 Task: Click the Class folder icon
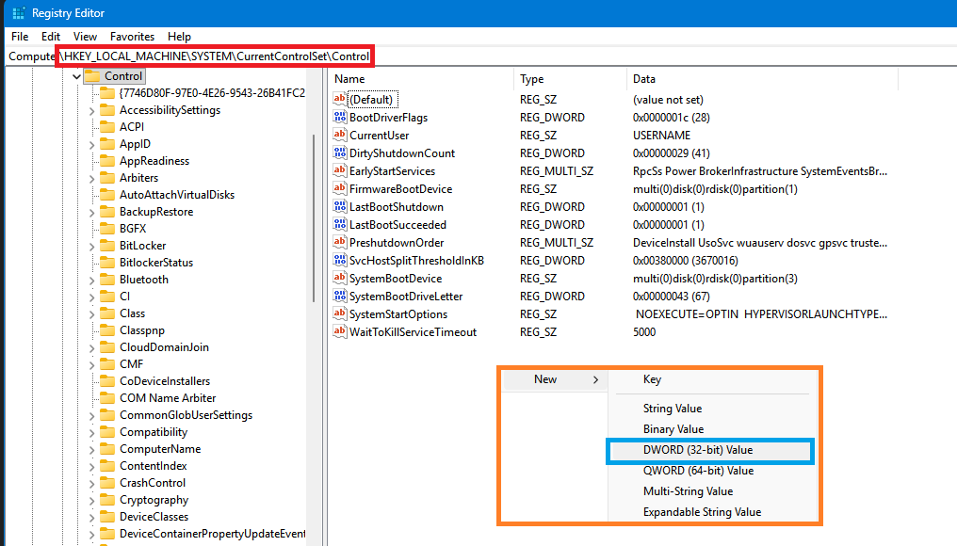[107, 313]
